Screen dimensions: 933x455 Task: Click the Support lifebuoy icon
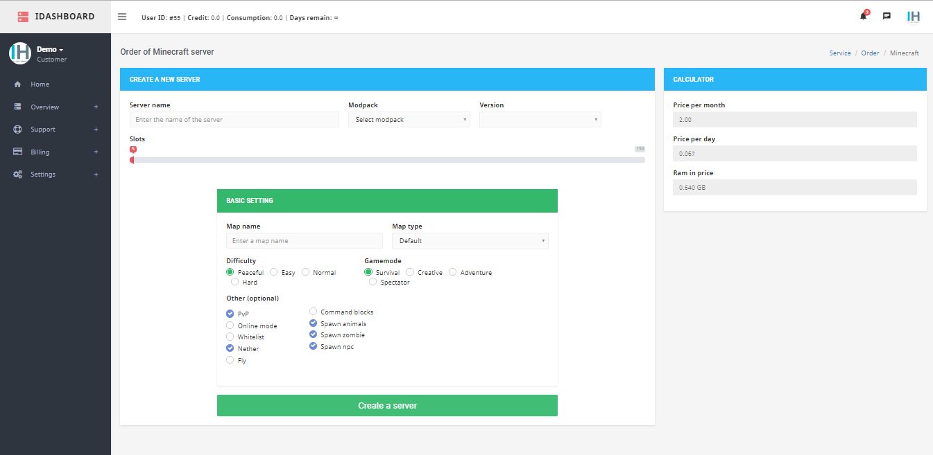(x=18, y=130)
